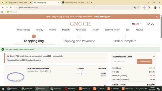The width and height of the screenshot is (162, 91).
Task: Click the Discount (5% OFF) label
Action: [x=120, y=76]
